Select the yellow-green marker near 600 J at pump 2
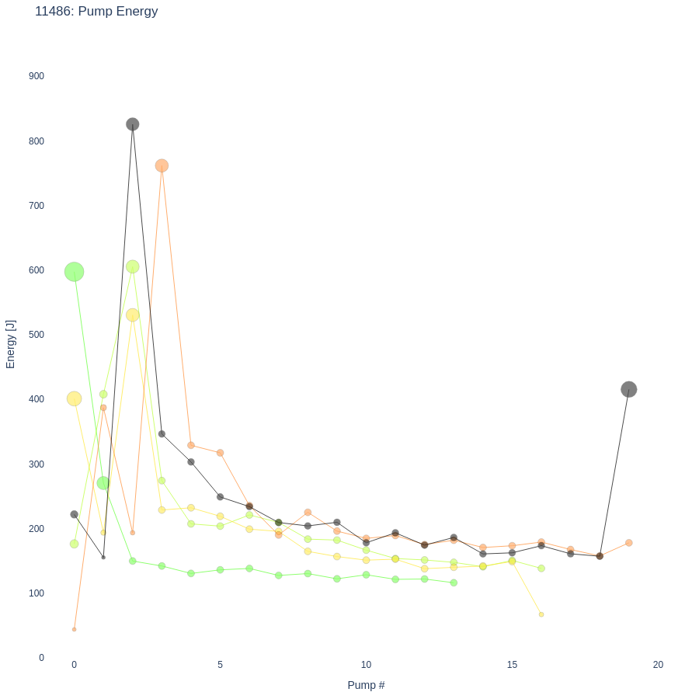Image resolution: width=699 pixels, height=699 pixels. (133, 266)
